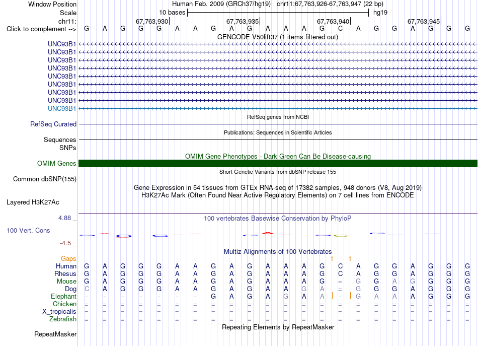The image size is (478, 346).
Task: Open the GENCODE V50lift37 track title
Action: pyautogui.click(x=277, y=37)
